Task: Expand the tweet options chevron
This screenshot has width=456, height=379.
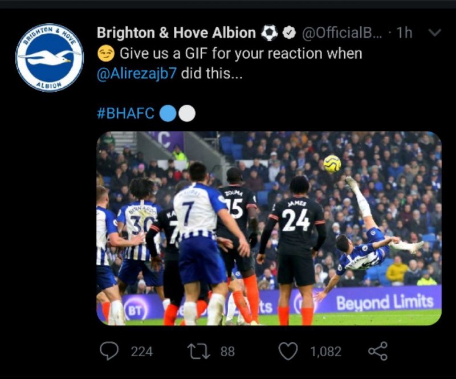Action: [x=434, y=32]
